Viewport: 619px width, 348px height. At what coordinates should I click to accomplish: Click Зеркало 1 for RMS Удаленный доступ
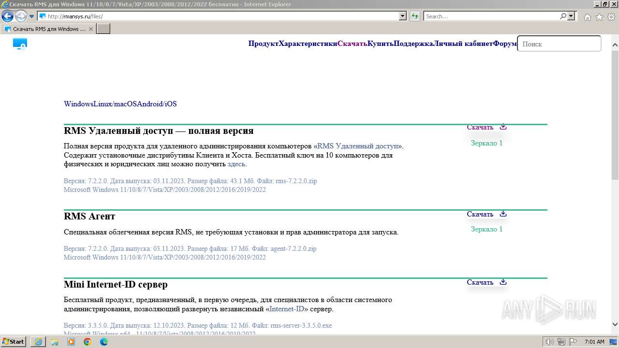(x=486, y=143)
